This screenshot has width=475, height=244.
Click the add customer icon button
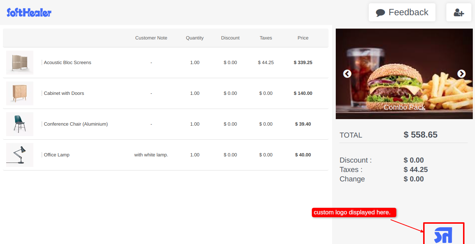pyautogui.click(x=459, y=12)
